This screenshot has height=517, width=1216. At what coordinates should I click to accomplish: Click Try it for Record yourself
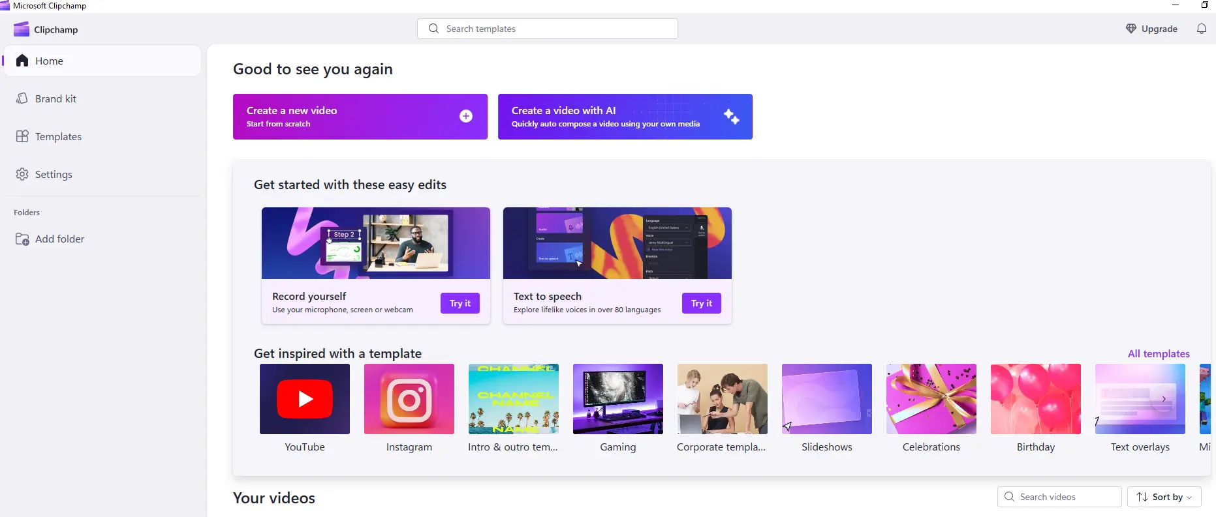point(460,303)
